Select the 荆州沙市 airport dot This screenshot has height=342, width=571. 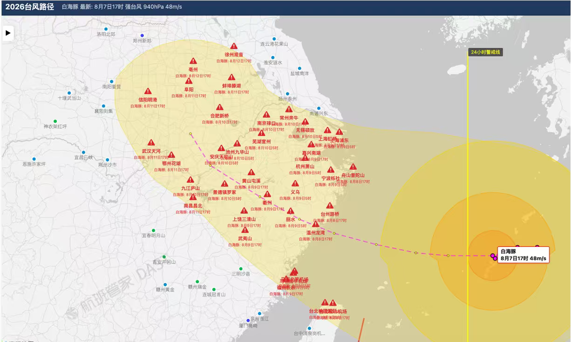[x=107, y=159]
